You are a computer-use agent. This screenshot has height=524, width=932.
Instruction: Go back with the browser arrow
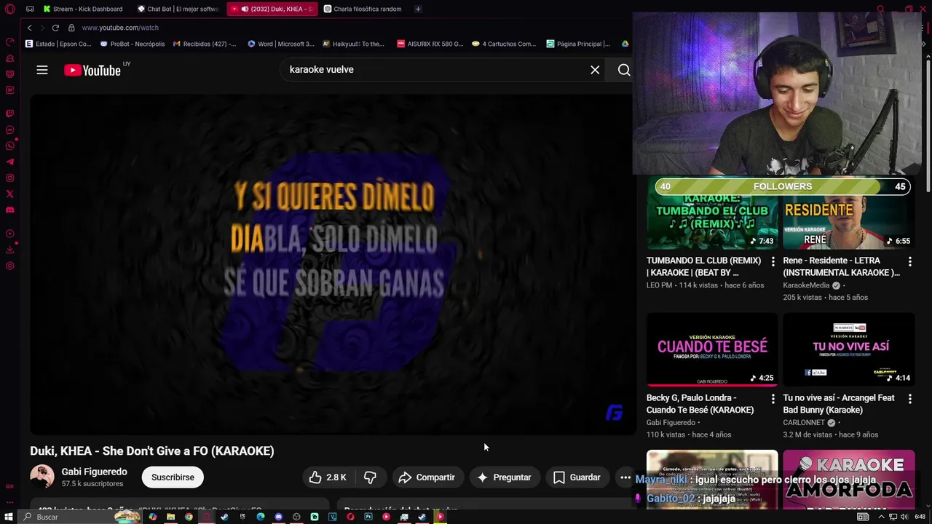coord(29,28)
